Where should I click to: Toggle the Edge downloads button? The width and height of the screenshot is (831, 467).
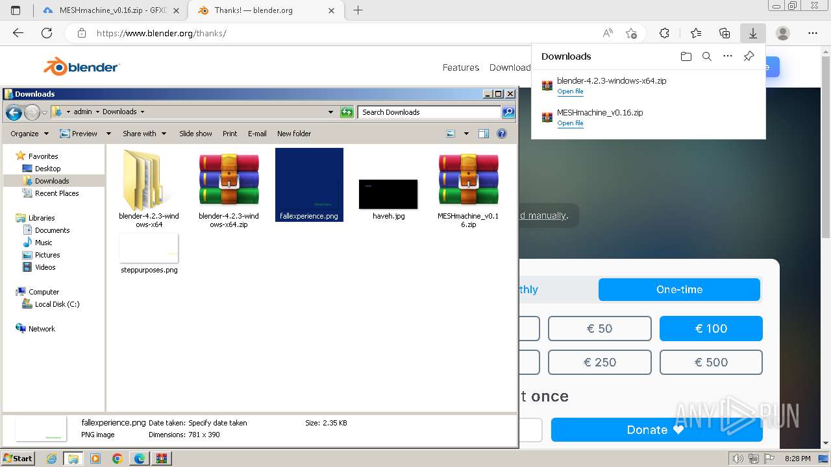[x=753, y=33]
